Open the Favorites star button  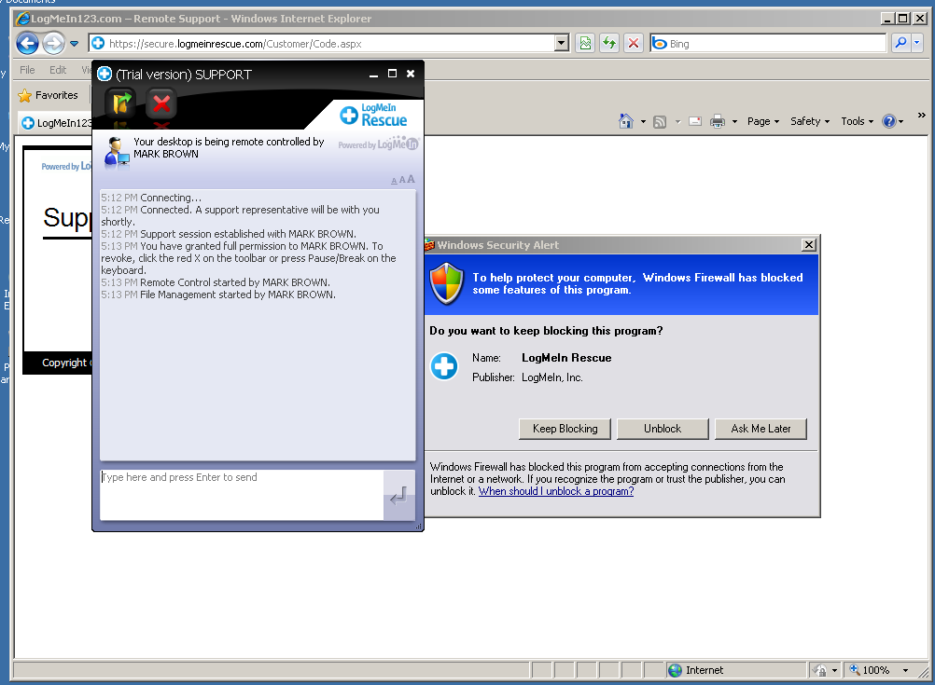tap(49, 95)
